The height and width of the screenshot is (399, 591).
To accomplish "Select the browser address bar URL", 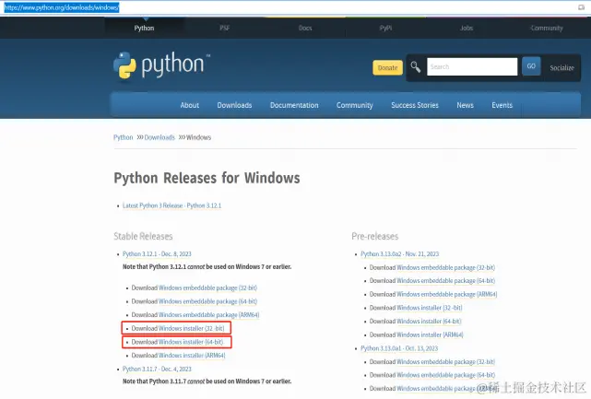I will pos(62,7).
